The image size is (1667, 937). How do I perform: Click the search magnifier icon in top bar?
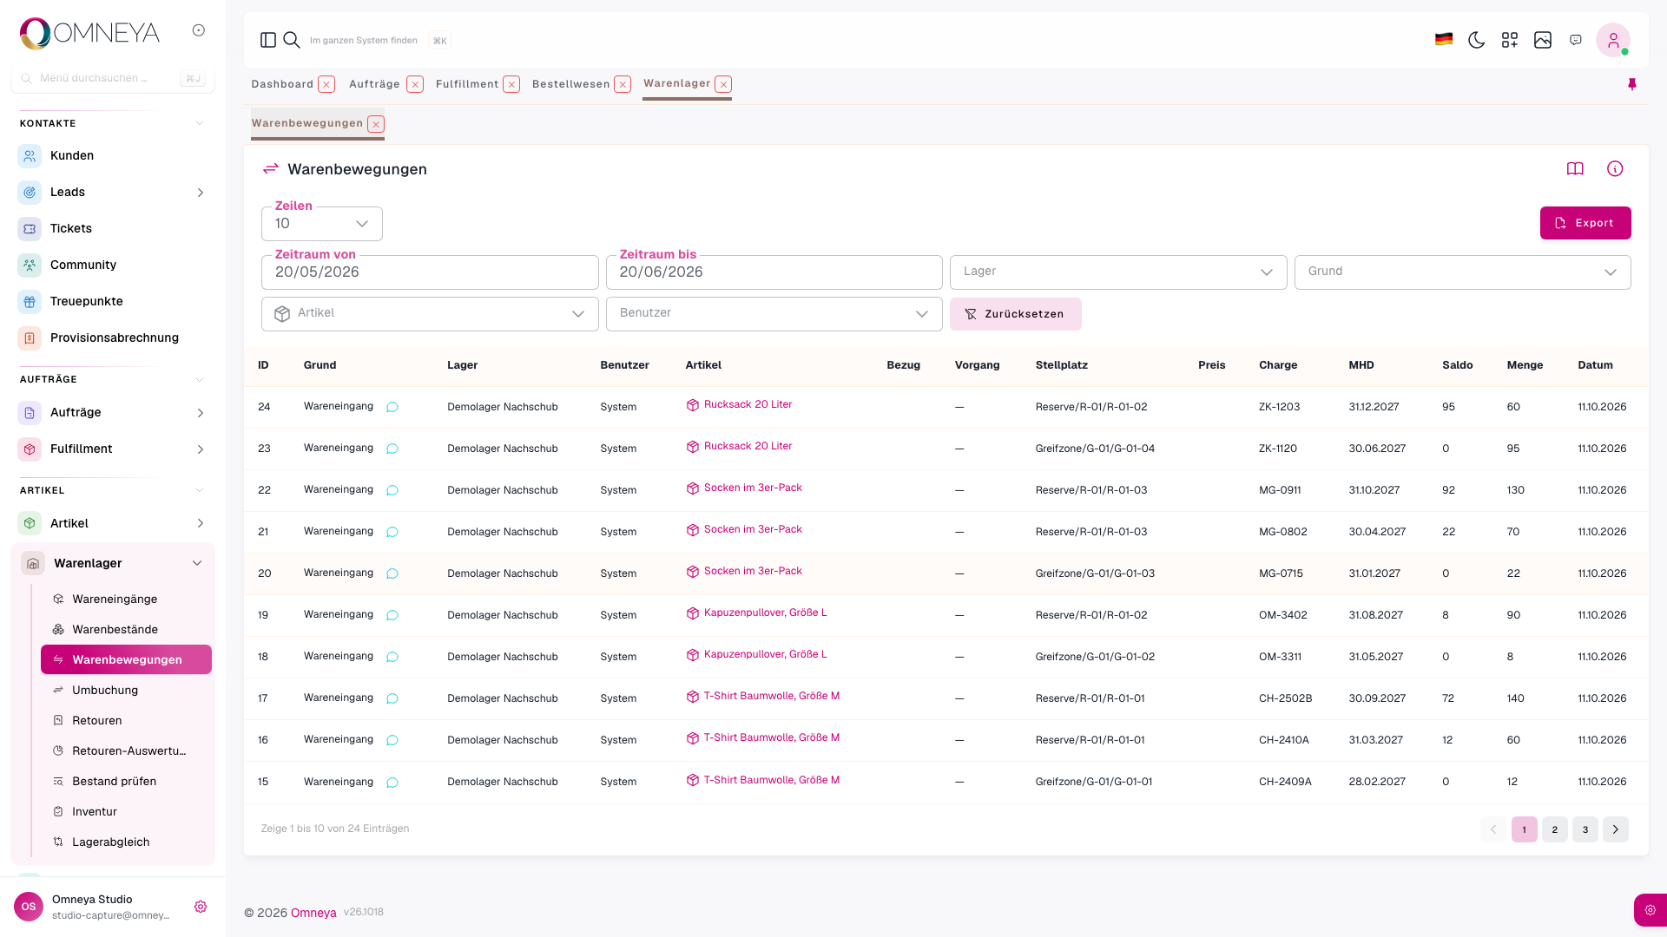pyautogui.click(x=292, y=40)
